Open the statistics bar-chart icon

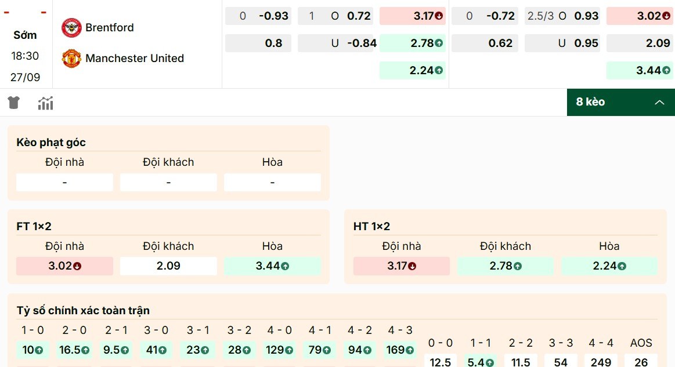45,102
